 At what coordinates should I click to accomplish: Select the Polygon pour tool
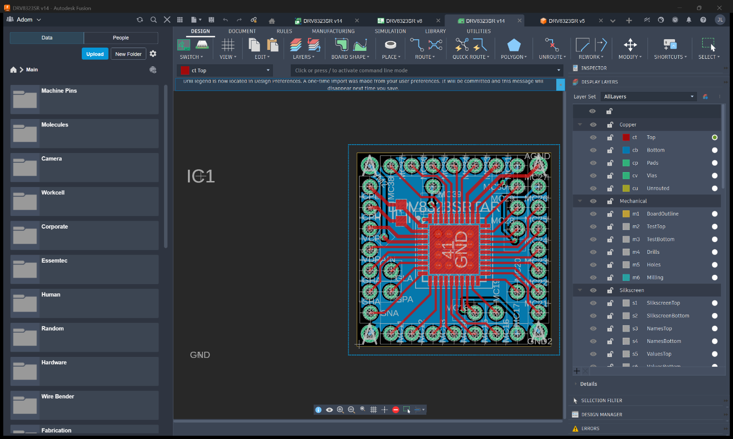point(514,45)
